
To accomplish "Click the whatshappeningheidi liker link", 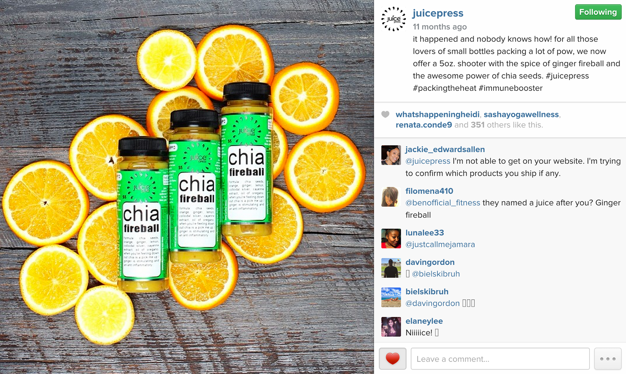I will point(438,114).
